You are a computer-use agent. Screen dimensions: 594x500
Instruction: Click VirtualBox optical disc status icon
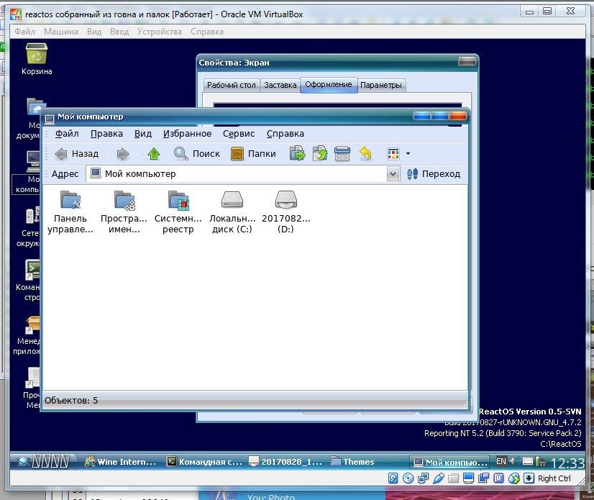(x=408, y=478)
